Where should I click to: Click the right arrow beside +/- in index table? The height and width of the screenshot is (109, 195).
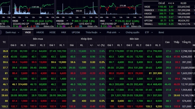pos(174,3)
